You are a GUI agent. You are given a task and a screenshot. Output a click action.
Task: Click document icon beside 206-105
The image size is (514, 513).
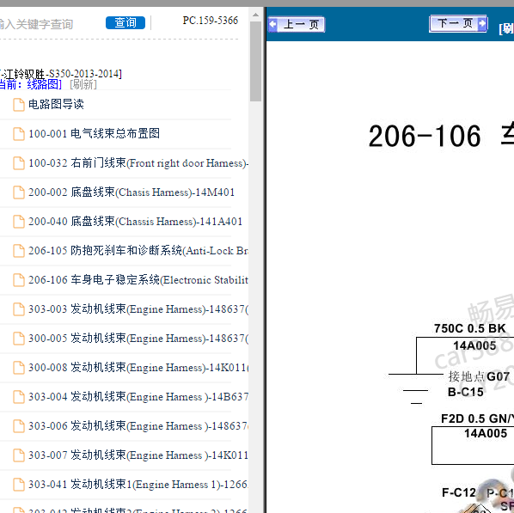19,250
